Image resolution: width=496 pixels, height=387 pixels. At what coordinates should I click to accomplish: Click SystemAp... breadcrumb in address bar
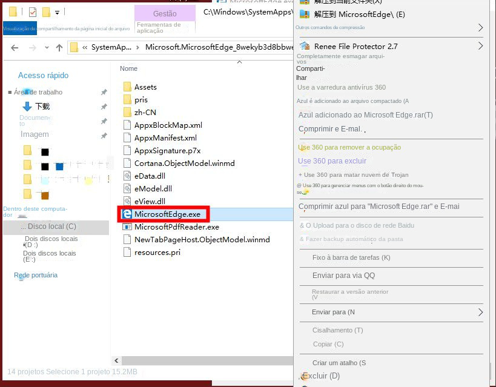[111, 47]
